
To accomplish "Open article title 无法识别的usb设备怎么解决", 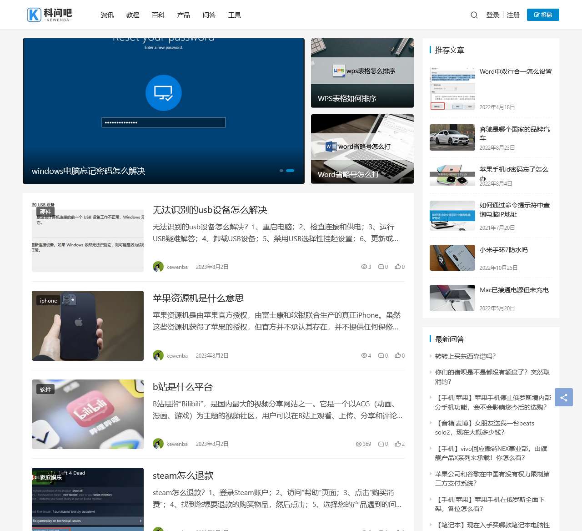I will click(x=210, y=210).
